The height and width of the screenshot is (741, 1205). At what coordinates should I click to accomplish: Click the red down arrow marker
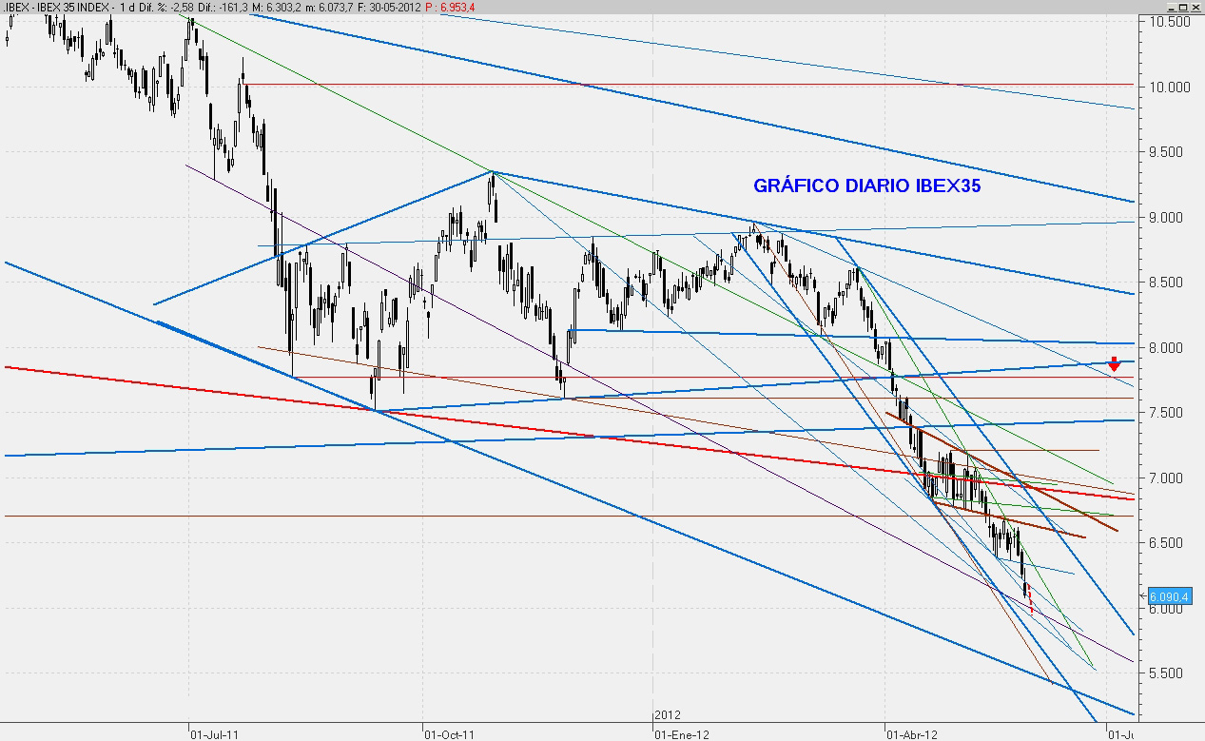coord(1114,363)
